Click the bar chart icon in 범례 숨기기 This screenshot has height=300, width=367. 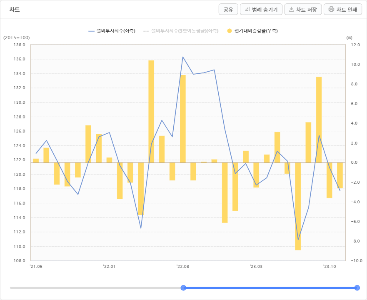(247, 9)
